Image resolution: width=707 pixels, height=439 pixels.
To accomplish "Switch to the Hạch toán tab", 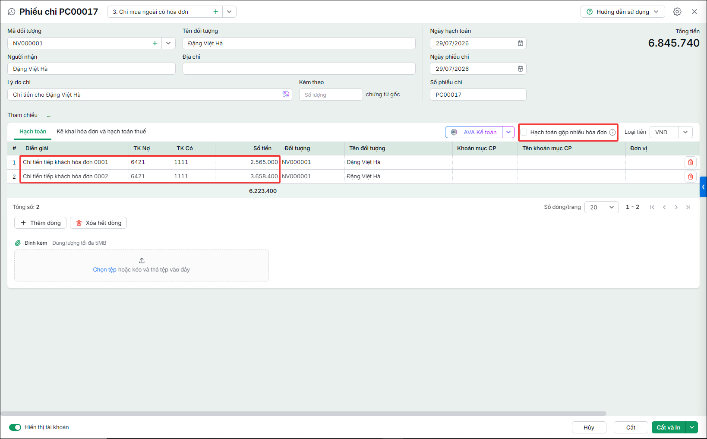I will click(x=33, y=132).
